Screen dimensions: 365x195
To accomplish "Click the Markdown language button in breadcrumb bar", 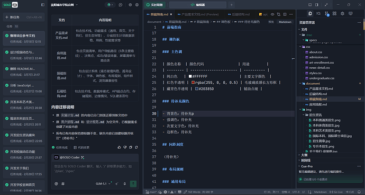I will 285,22.
